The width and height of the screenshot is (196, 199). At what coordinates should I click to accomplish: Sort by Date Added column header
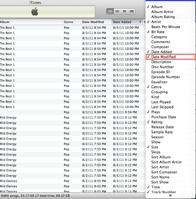[127, 22]
